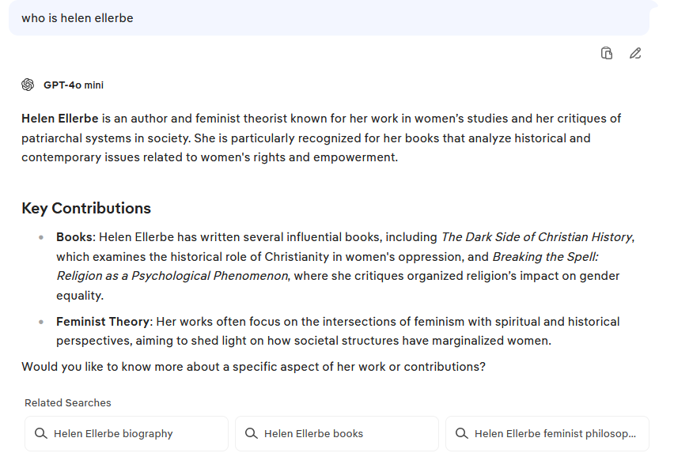
Task: Click magnifier icon in feminist philosophy chip
Action: (462, 433)
